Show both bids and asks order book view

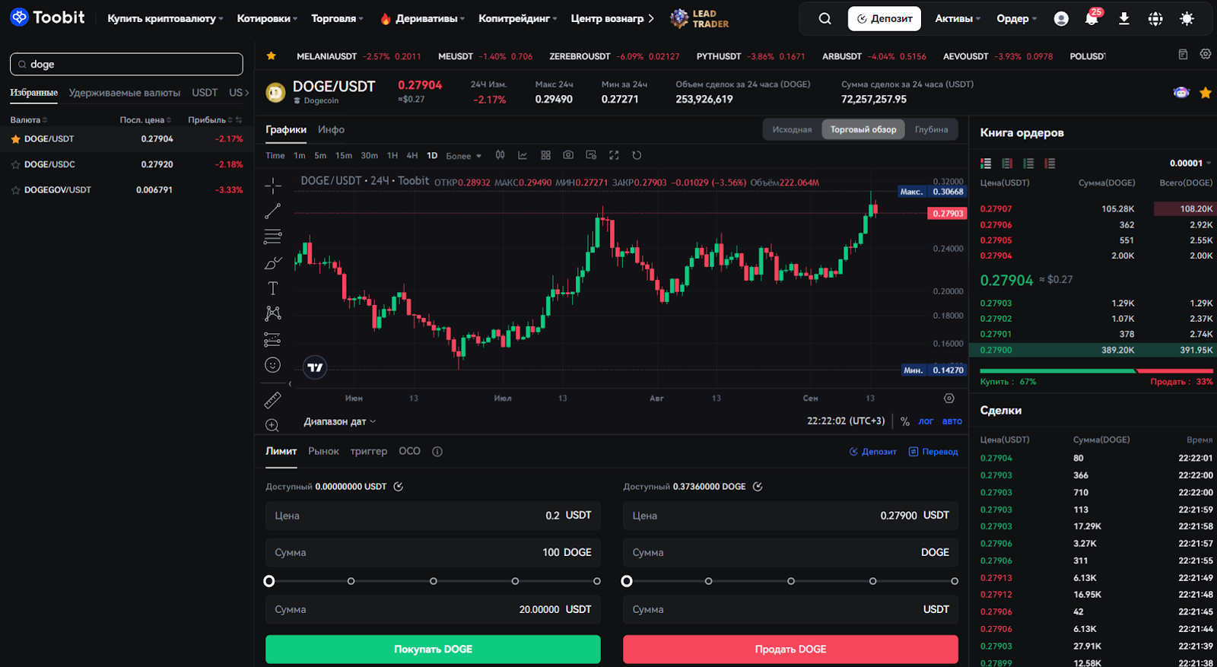click(x=986, y=163)
